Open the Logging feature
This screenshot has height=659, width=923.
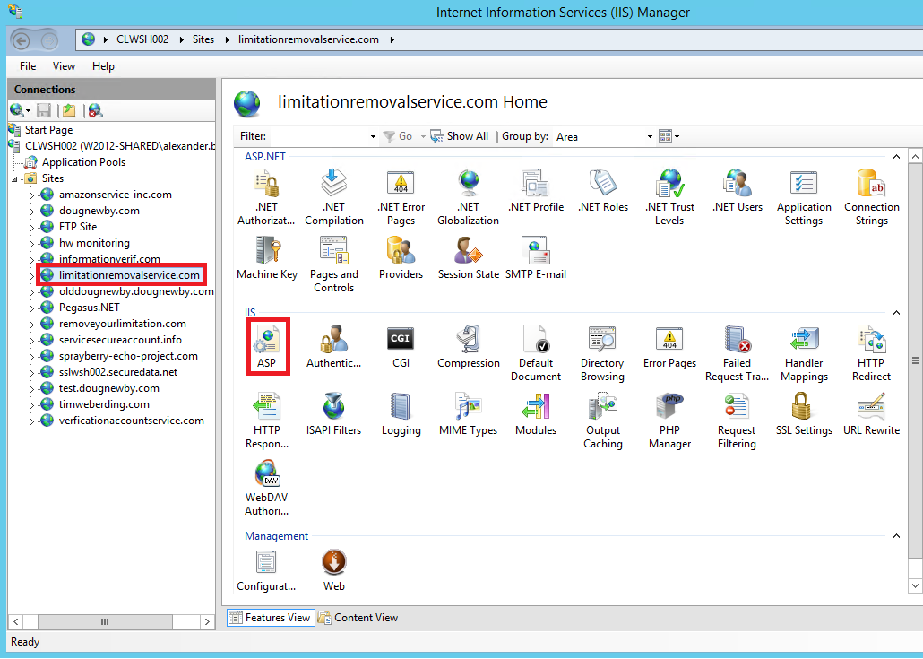pyautogui.click(x=401, y=414)
